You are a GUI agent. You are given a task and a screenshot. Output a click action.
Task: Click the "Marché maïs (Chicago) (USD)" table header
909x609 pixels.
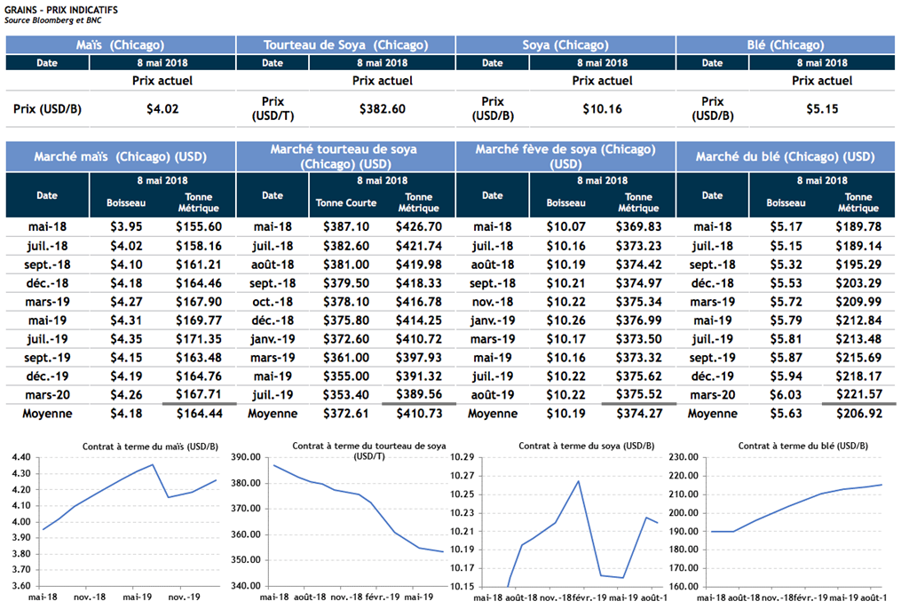tap(120, 156)
